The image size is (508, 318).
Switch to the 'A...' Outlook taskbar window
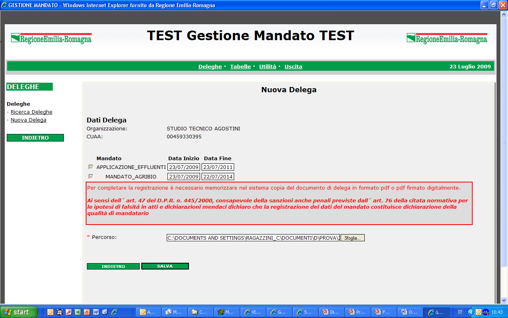point(149,312)
